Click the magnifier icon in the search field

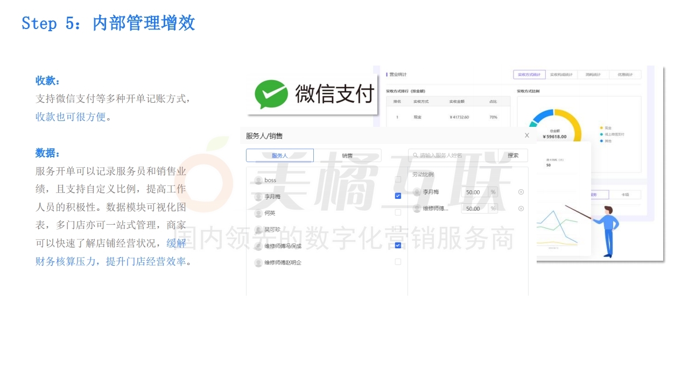coord(416,155)
